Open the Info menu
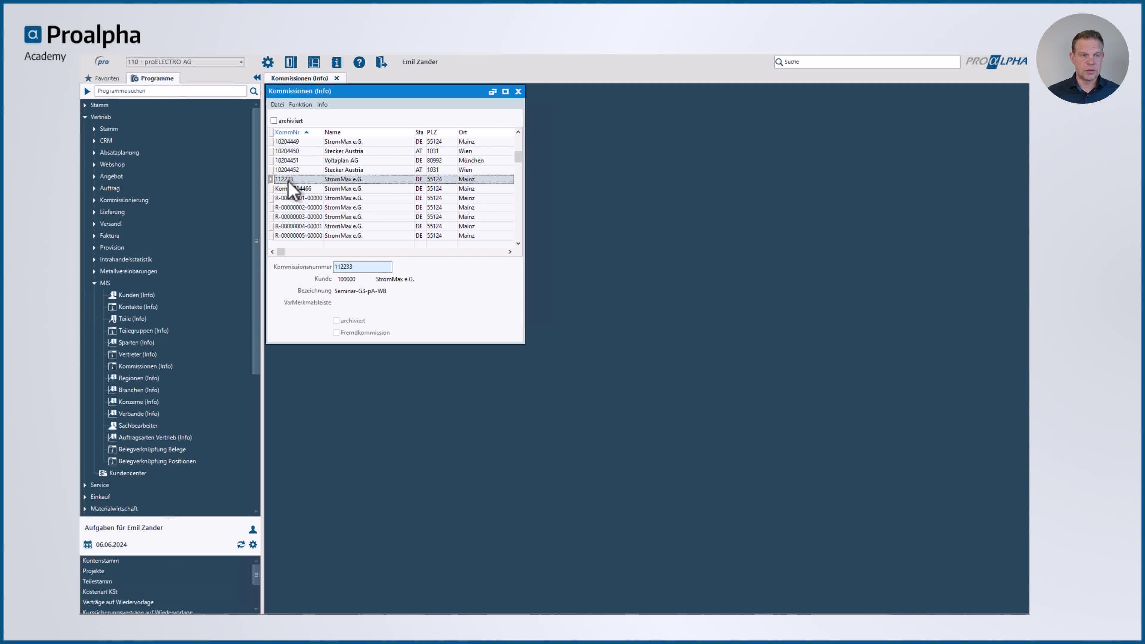 point(322,105)
